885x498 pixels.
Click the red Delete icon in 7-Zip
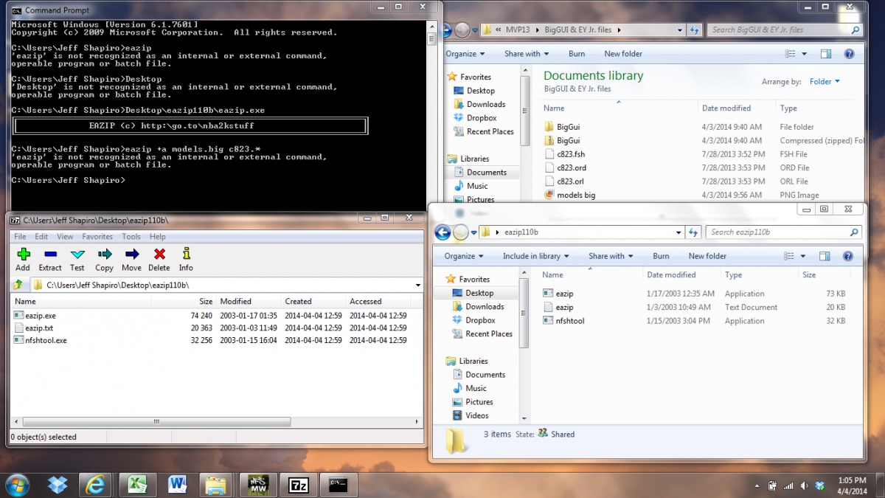click(159, 254)
